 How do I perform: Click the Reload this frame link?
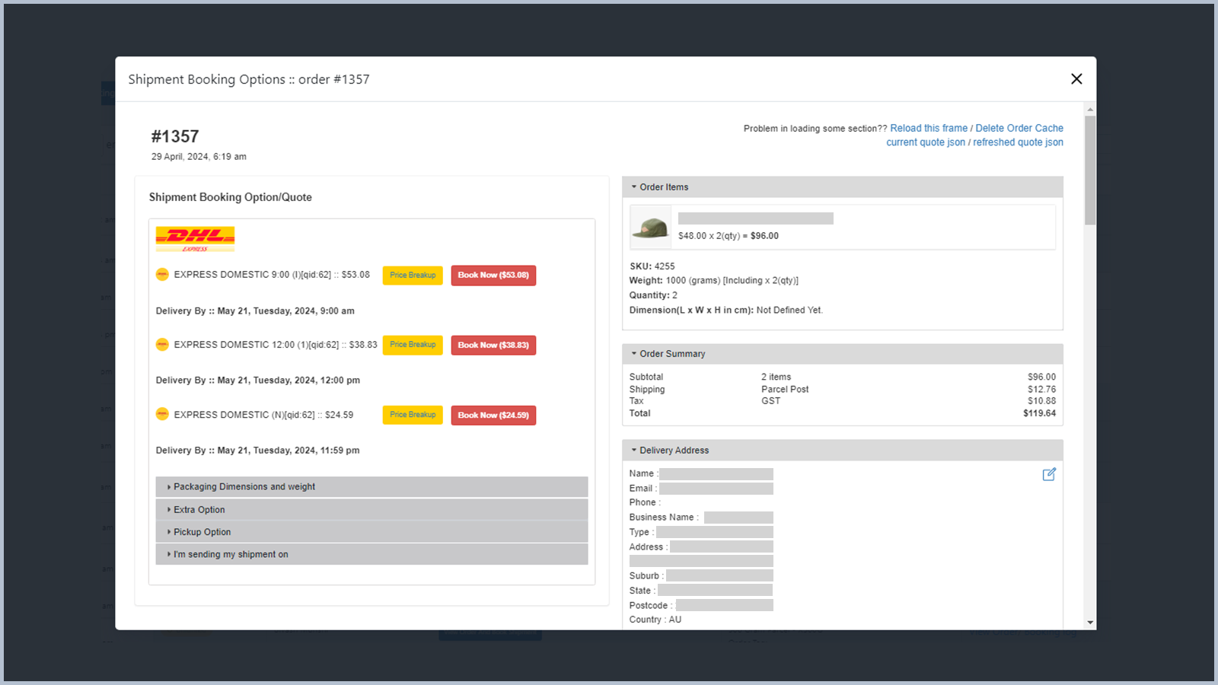pyautogui.click(x=928, y=128)
